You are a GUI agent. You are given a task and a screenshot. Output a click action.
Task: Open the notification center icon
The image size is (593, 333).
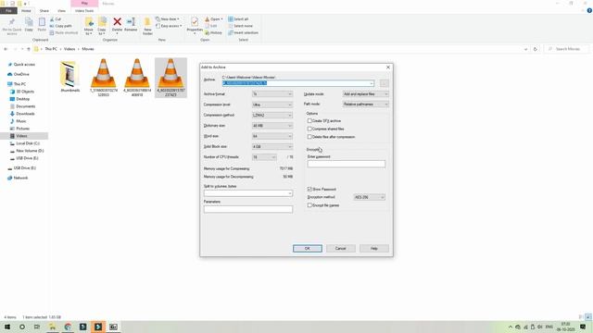(583, 327)
